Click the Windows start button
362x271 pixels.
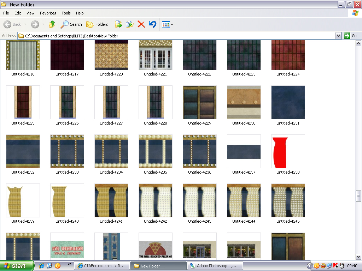[x=17, y=266]
